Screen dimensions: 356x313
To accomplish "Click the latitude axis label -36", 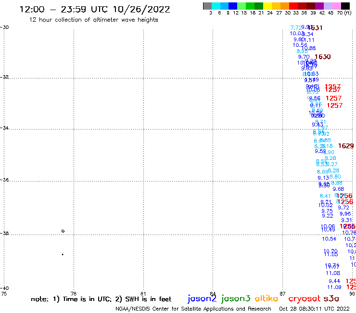I will tap(4, 180).
